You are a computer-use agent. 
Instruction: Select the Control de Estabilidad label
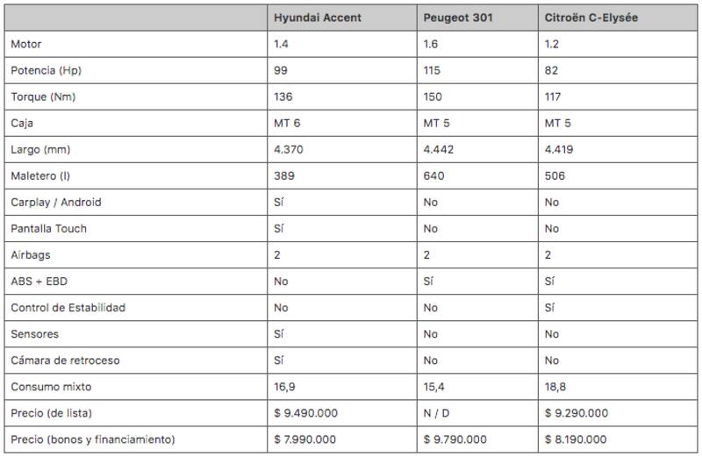pyautogui.click(x=68, y=308)
